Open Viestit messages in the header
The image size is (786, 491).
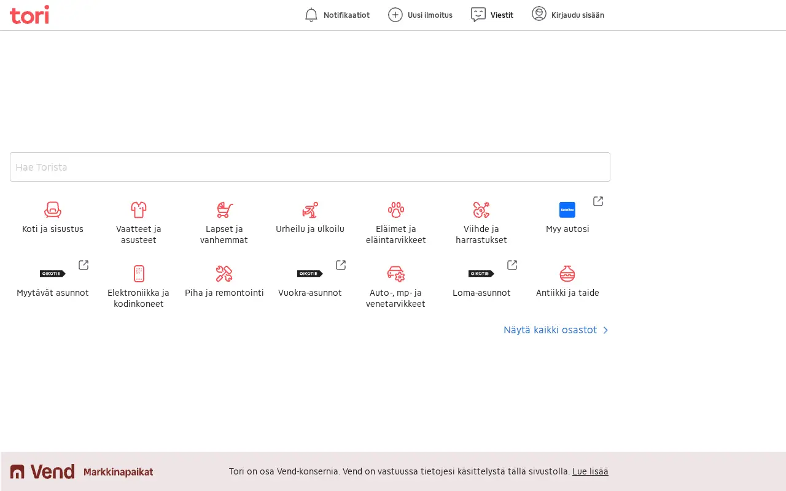point(492,15)
